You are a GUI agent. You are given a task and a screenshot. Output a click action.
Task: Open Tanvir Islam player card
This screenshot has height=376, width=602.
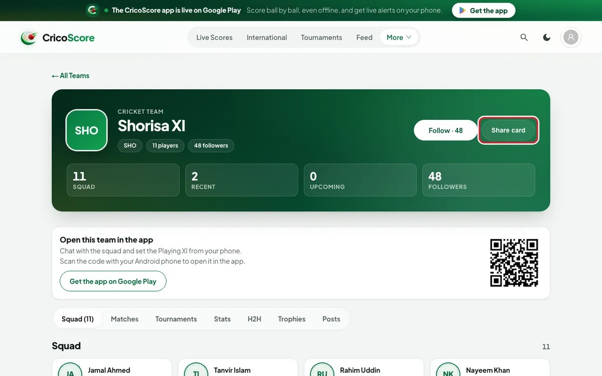point(238,367)
